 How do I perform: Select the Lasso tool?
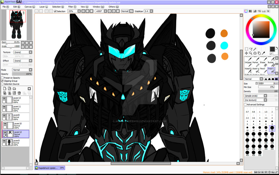tap(251, 49)
